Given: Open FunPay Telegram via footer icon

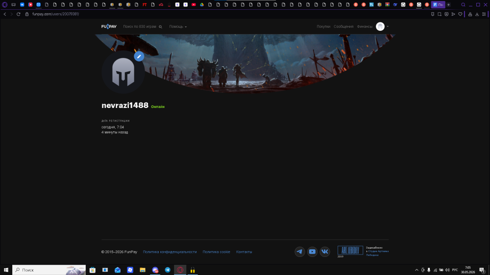Looking at the screenshot, I should tap(300, 252).
